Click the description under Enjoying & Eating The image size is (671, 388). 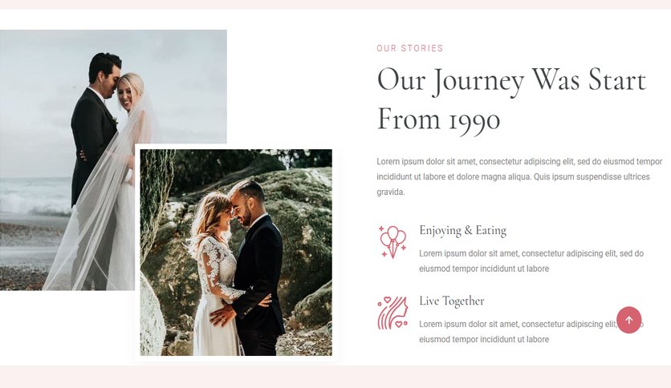[531, 261]
